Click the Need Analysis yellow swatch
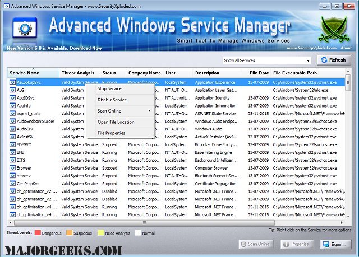Screen dimensions: 359x257 (x=101, y=233)
